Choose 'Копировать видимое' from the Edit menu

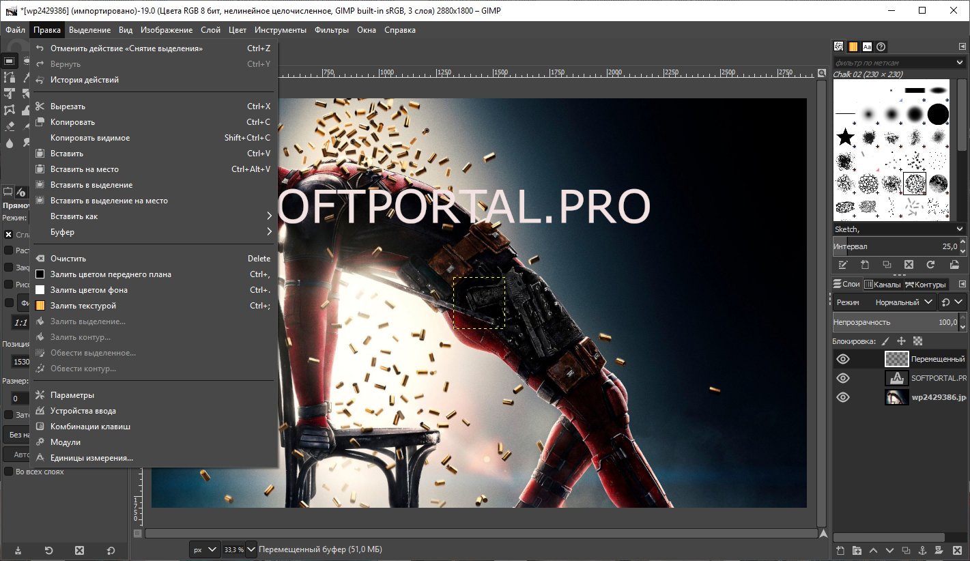pos(90,138)
